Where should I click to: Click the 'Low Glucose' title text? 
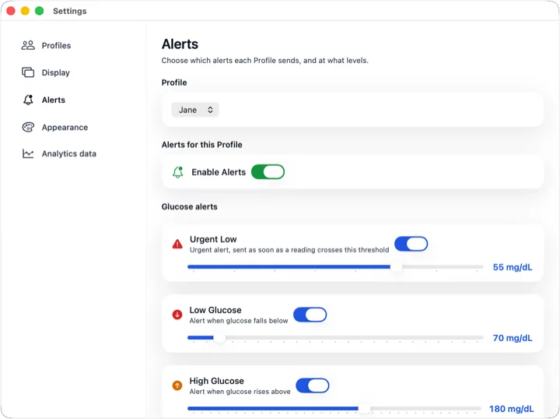coord(215,310)
